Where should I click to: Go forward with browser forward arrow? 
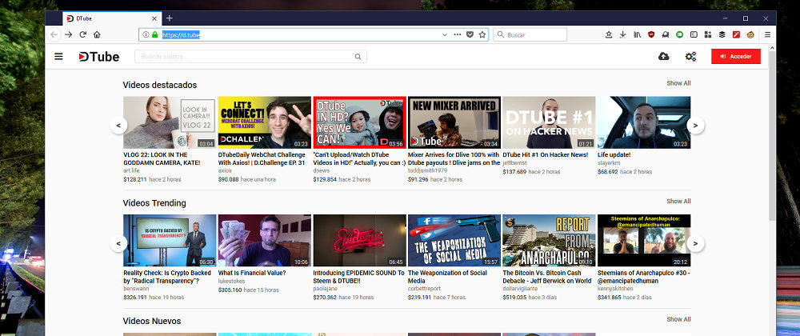click(68, 34)
